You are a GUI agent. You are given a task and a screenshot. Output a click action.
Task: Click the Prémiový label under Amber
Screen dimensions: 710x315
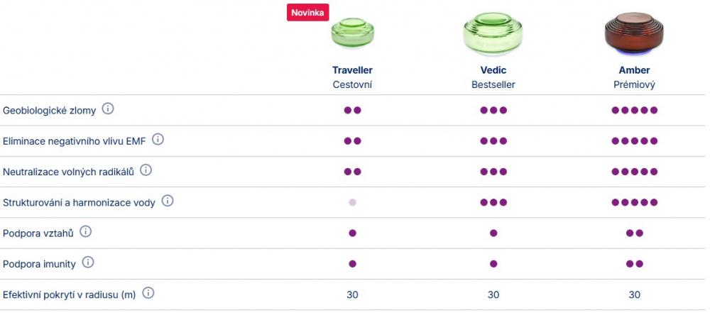click(x=634, y=84)
